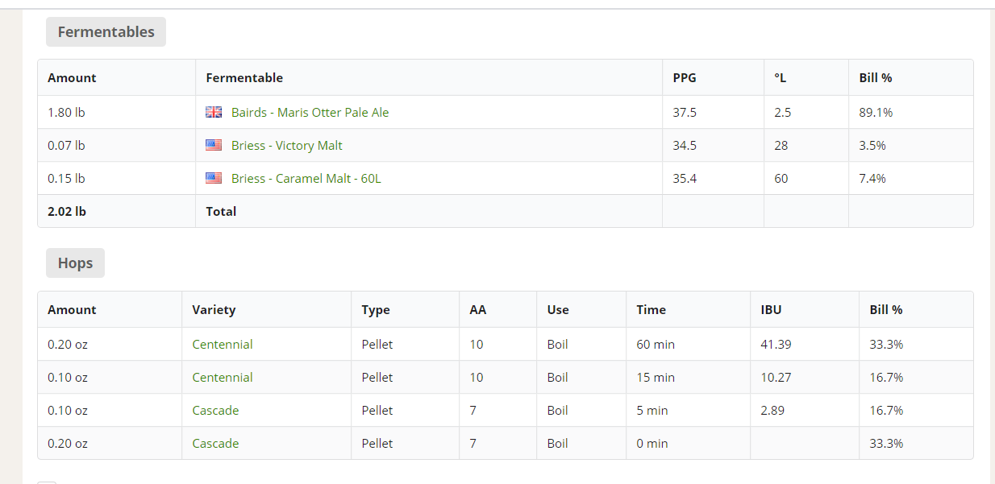This screenshot has width=995, height=484.
Task: Open the 5 min Cascade hop link
Action: tap(215, 410)
